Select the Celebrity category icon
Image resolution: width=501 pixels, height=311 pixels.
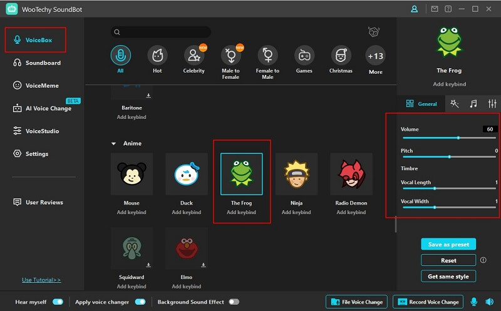coord(194,56)
